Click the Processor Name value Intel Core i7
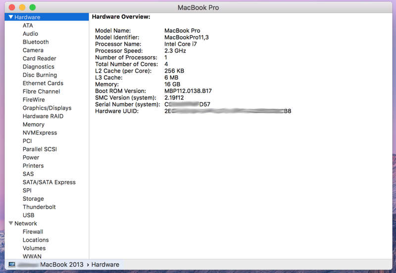This screenshot has width=396, height=273. pyautogui.click(x=180, y=44)
